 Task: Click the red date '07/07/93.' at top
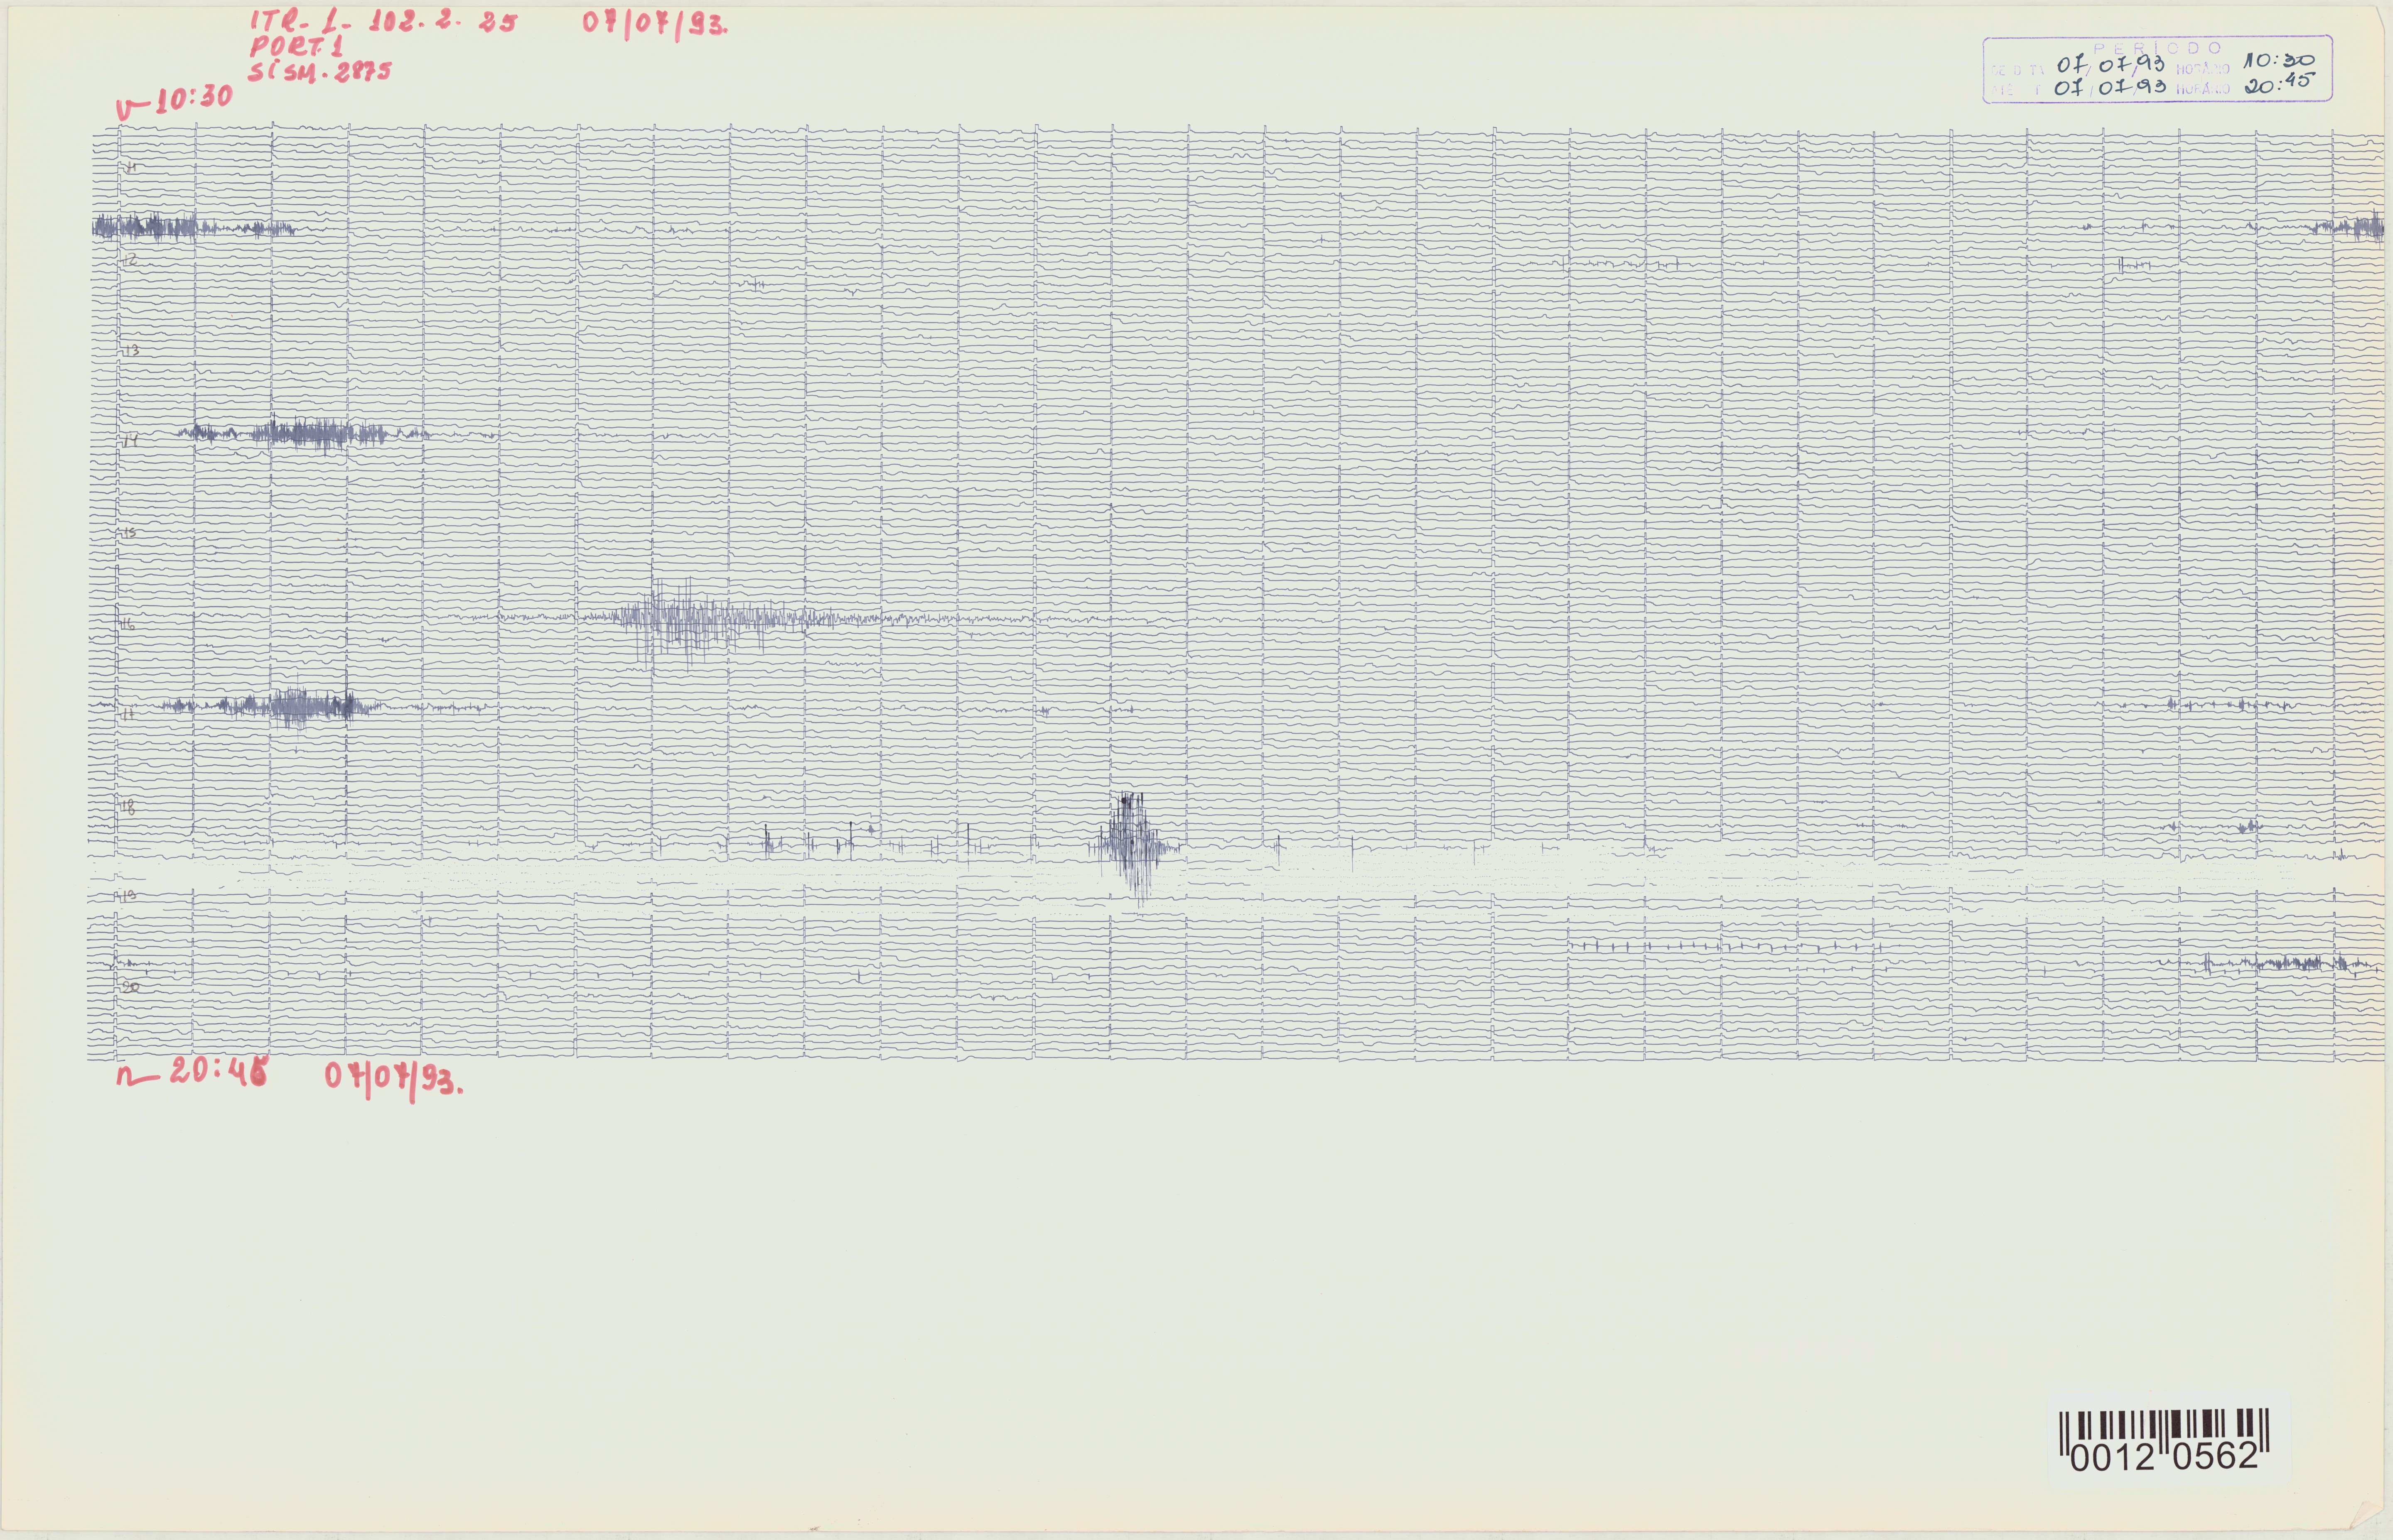pyautogui.click(x=655, y=24)
